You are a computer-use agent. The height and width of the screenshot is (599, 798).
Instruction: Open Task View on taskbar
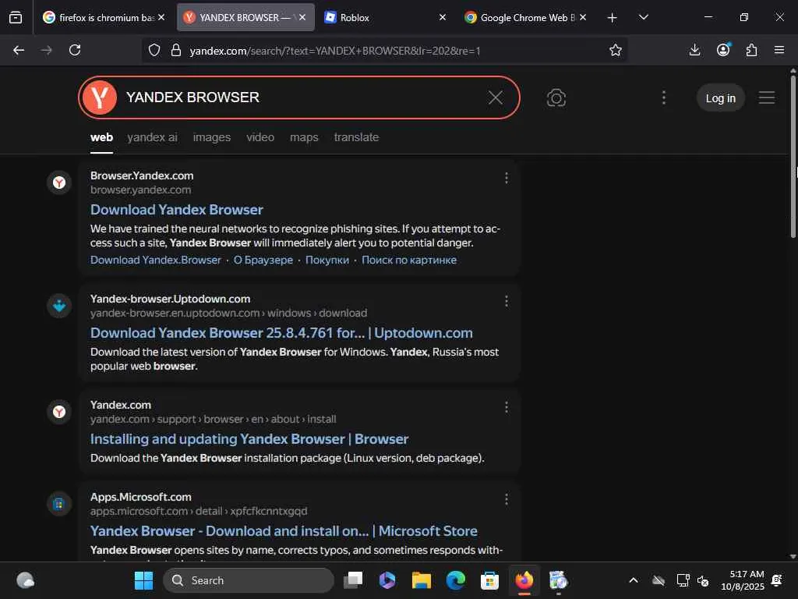tap(353, 580)
